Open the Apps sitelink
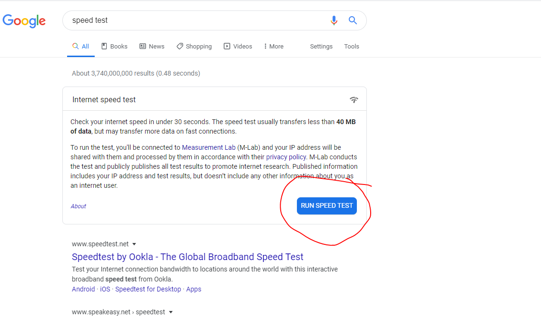This screenshot has width=541, height=320. (194, 289)
